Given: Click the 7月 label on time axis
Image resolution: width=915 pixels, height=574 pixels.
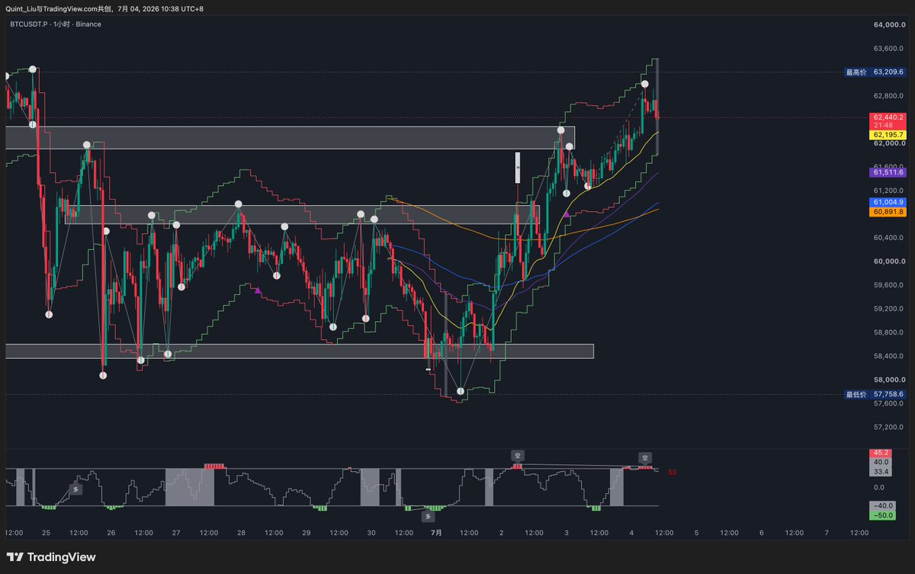Looking at the screenshot, I should [x=436, y=533].
